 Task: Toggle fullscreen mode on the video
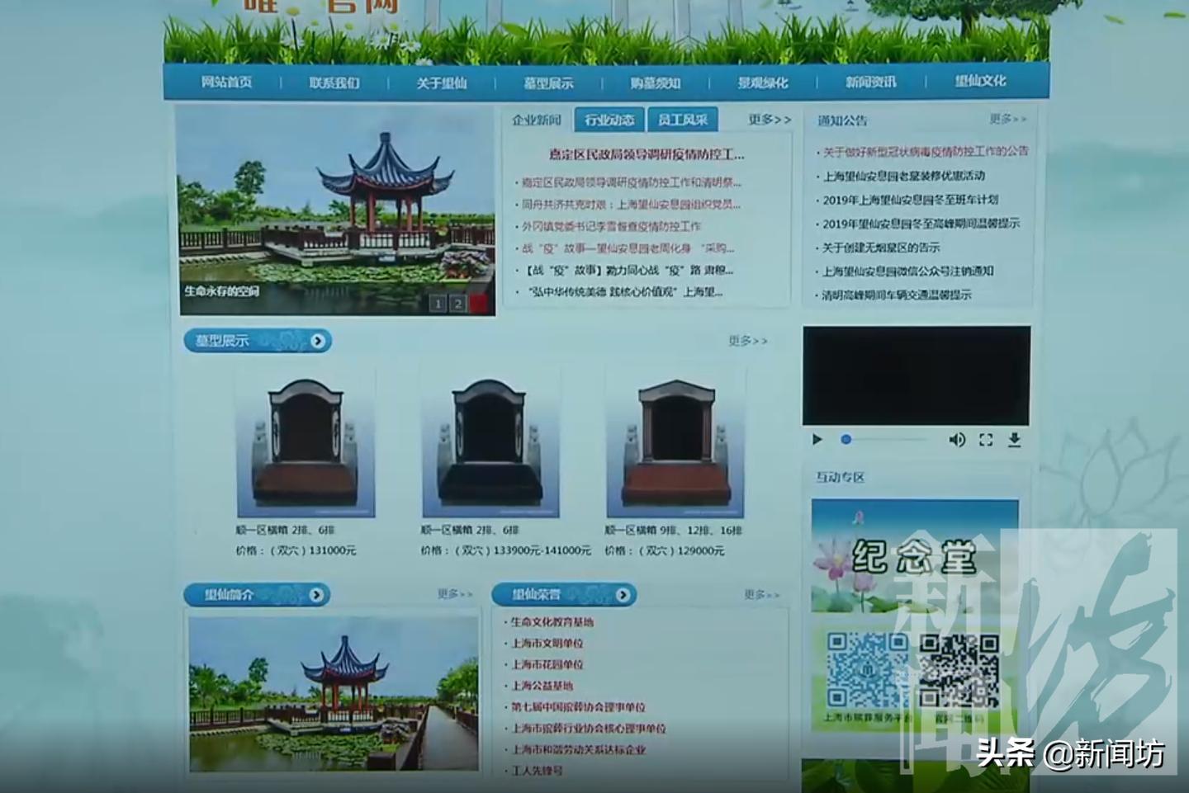[x=986, y=440]
